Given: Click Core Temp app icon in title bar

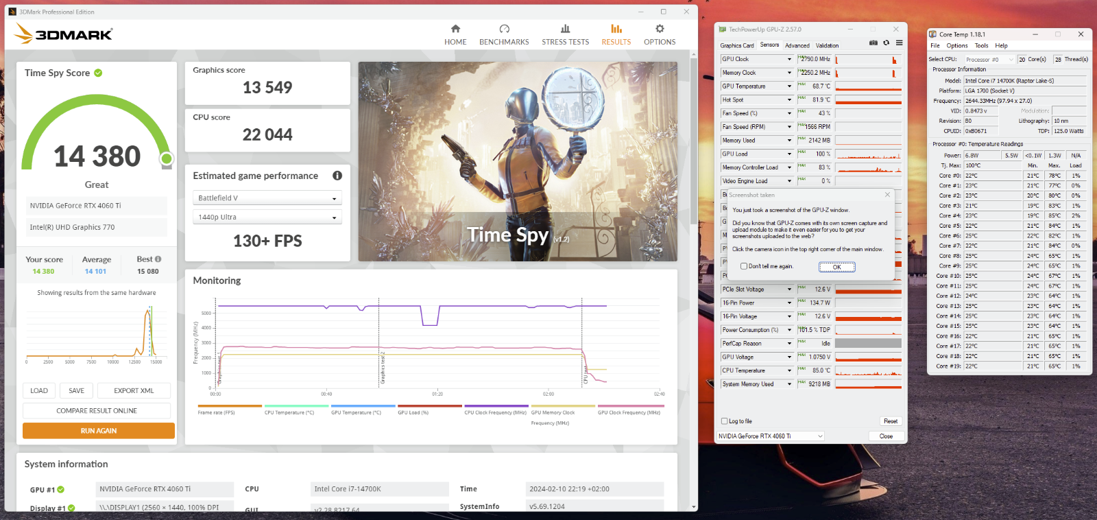Looking at the screenshot, I should click(x=932, y=34).
